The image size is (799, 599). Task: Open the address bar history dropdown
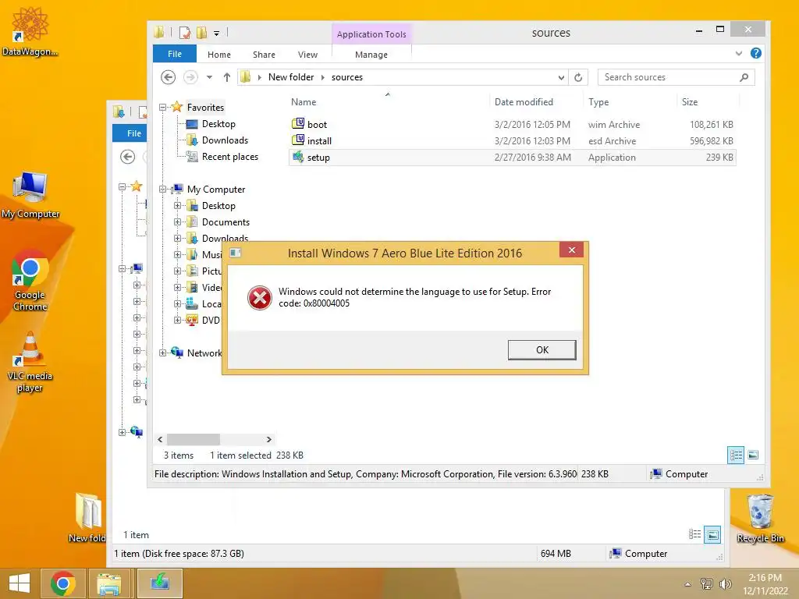561,77
